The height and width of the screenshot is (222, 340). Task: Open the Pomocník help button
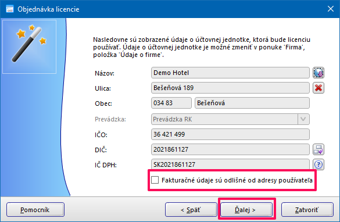pyautogui.click(x=35, y=210)
